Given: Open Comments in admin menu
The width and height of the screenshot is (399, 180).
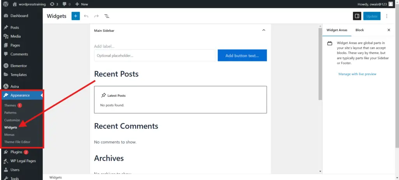Looking at the screenshot, I should coord(21,54).
